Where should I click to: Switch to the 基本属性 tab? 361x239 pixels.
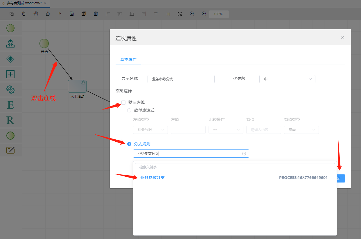click(x=128, y=60)
